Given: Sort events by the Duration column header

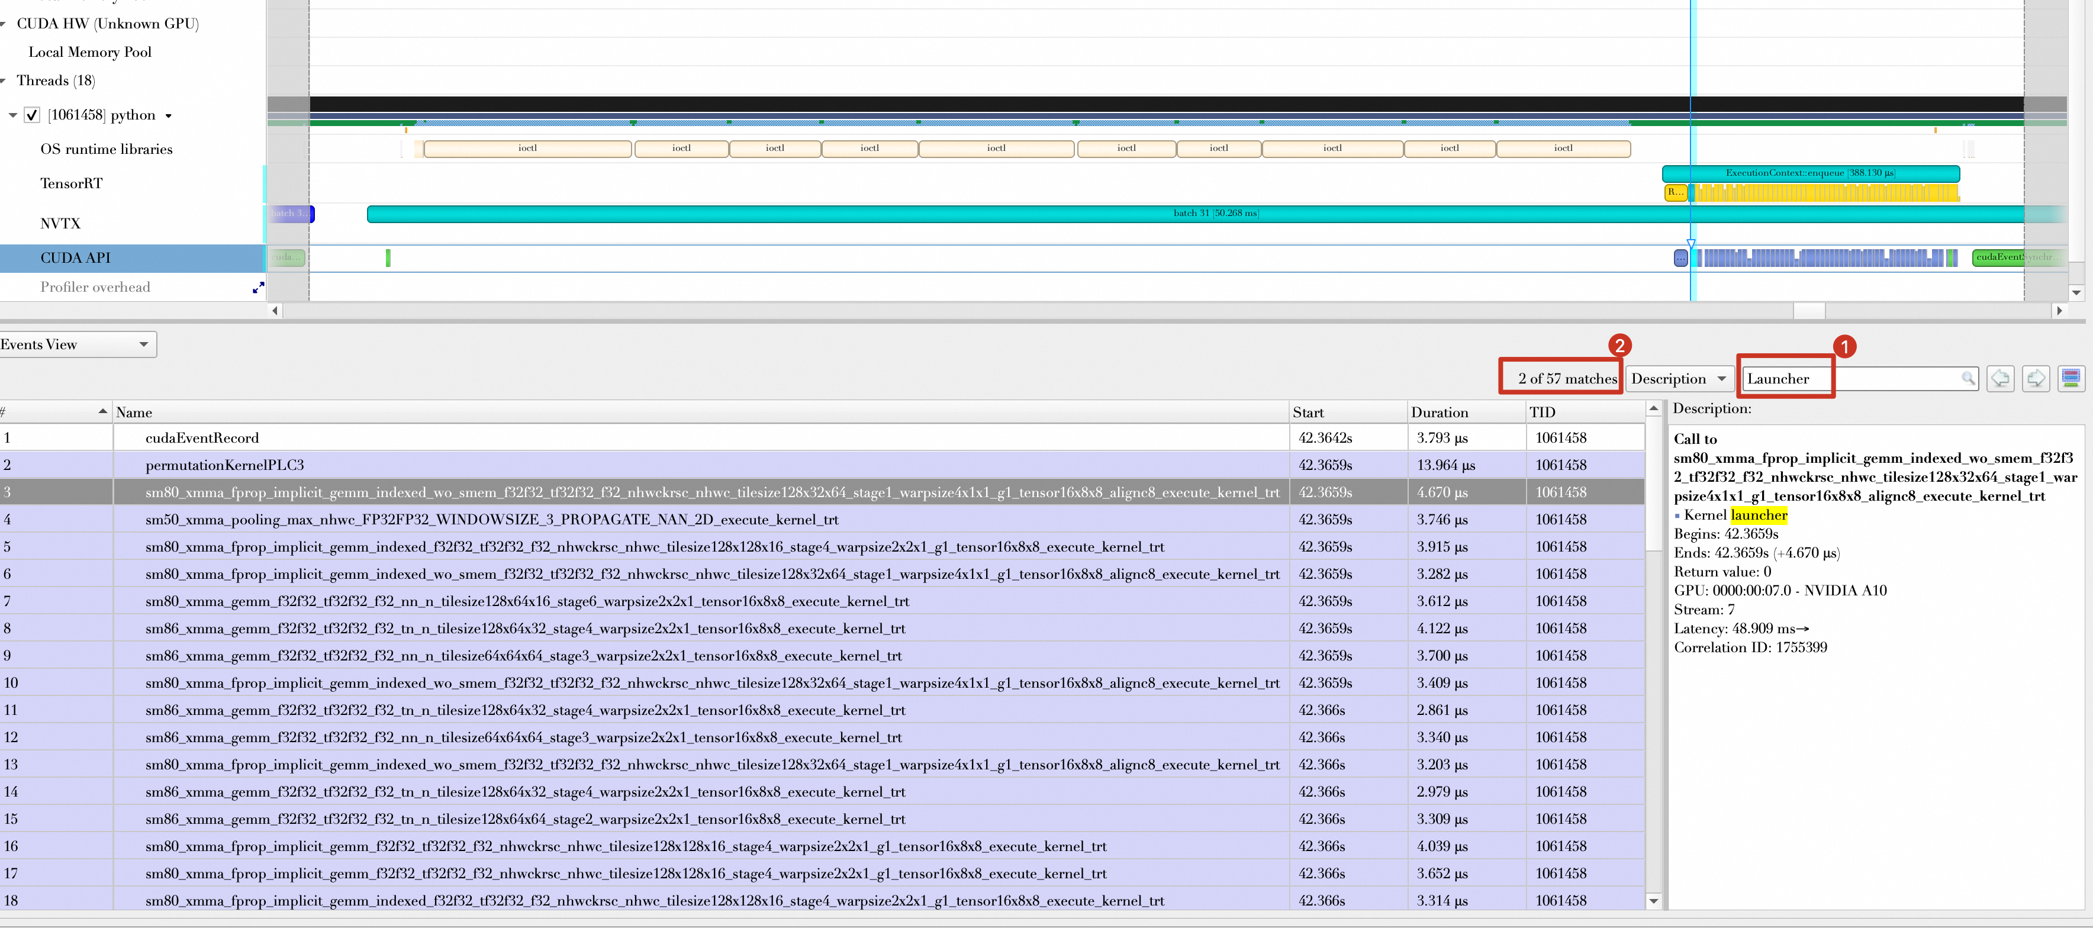Looking at the screenshot, I should pyautogui.click(x=1439, y=412).
